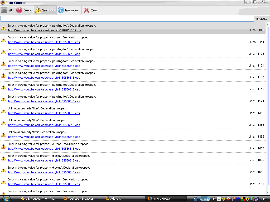Expand hidden tray icons arrow
This screenshot has height=202, width=270.
click(x=214, y=199)
